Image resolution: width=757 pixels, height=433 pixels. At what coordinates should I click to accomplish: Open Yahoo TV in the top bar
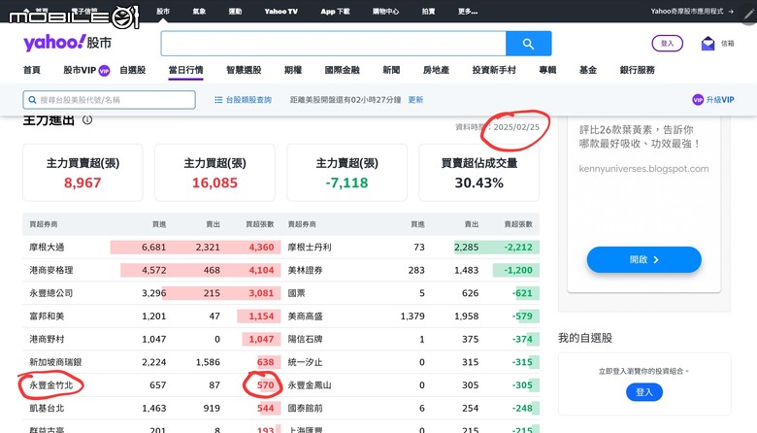tap(281, 11)
